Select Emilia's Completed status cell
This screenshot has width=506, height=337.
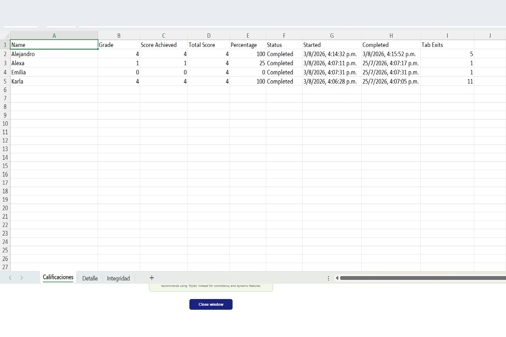284,72
